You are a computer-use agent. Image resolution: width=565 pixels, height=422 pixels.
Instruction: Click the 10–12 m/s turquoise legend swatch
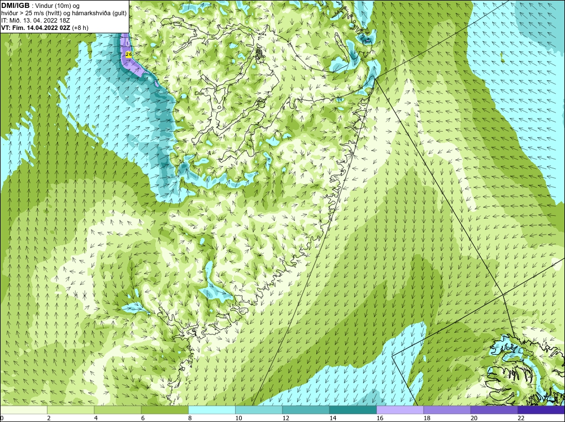[x=259, y=410]
